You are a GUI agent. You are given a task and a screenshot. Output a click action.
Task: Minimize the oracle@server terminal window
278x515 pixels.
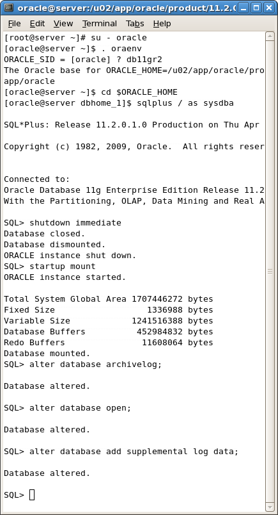[x=243, y=8]
